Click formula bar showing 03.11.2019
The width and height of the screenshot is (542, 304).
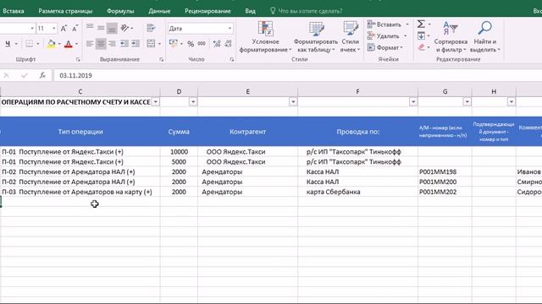297,75
